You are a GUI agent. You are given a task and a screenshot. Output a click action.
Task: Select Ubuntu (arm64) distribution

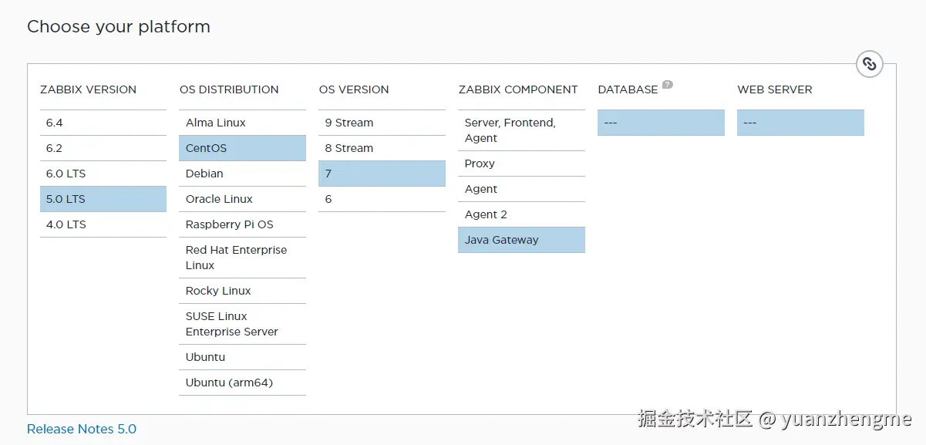242,383
